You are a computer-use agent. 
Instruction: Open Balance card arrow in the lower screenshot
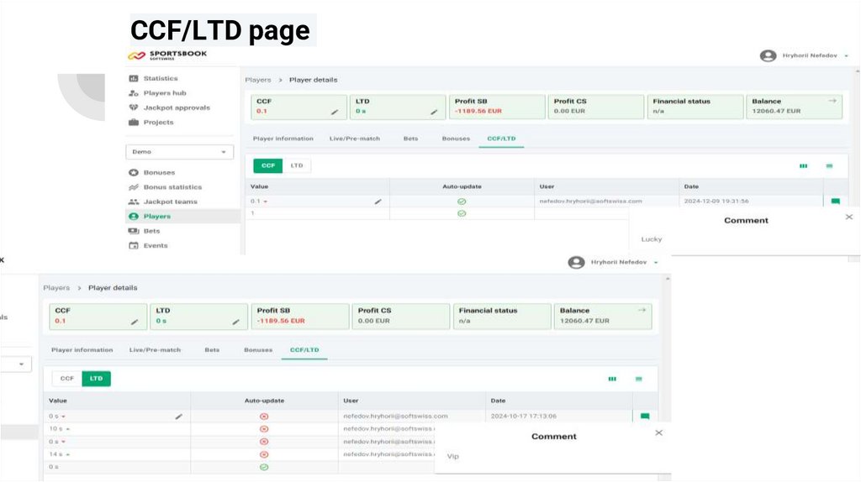point(642,311)
